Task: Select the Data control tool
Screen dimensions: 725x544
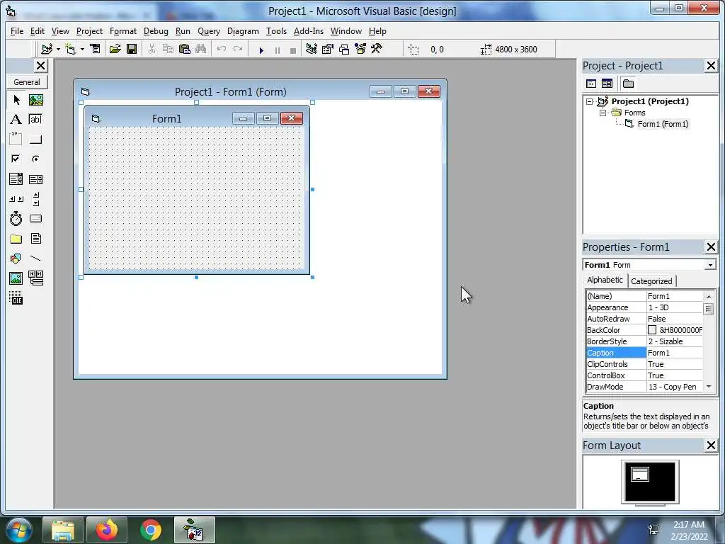Action: point(35,278)
